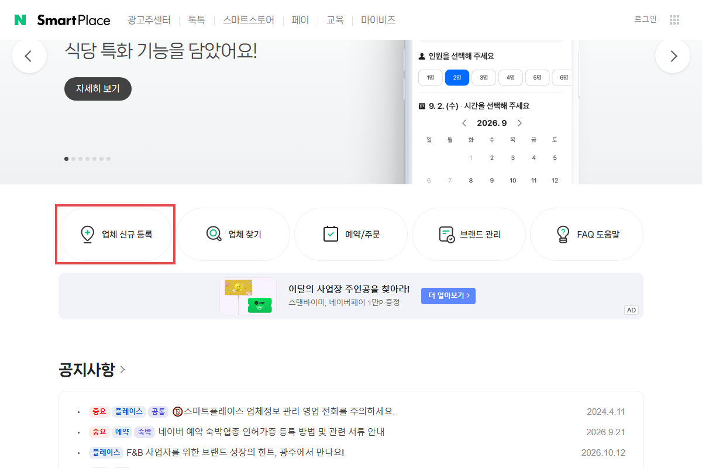Click the 예약/주문 calendar check icon
Viewport: 702px width, 468px height.
coord(331,234)
